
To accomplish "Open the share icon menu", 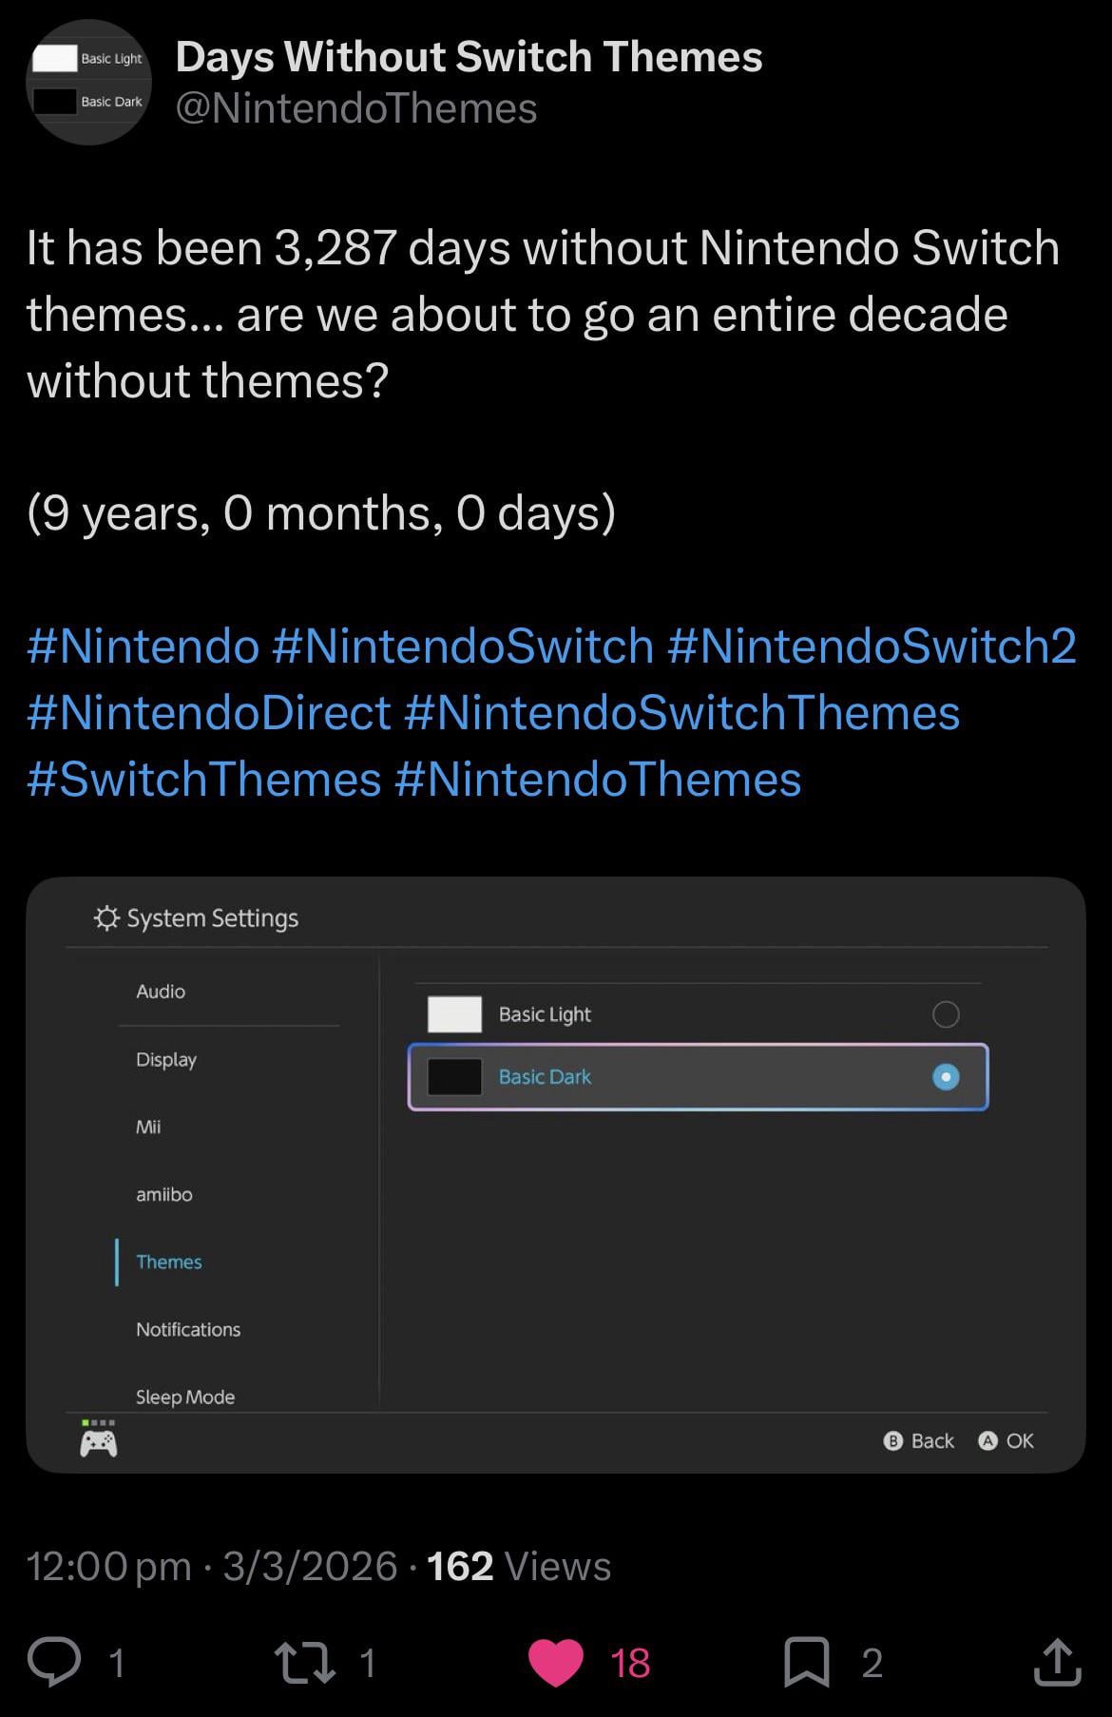I will [1057, 1662].
